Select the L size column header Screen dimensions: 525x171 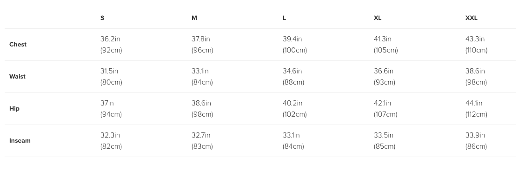(284, 18)
